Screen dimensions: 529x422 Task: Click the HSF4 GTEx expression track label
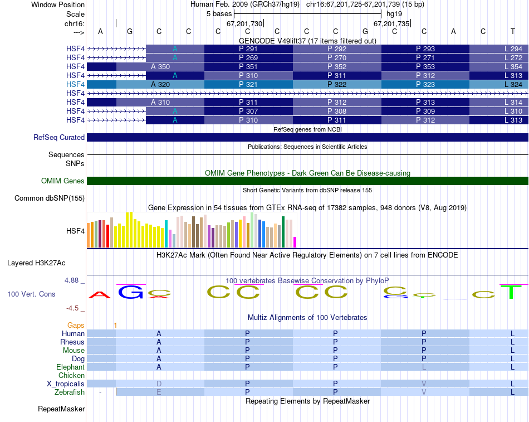75,231
